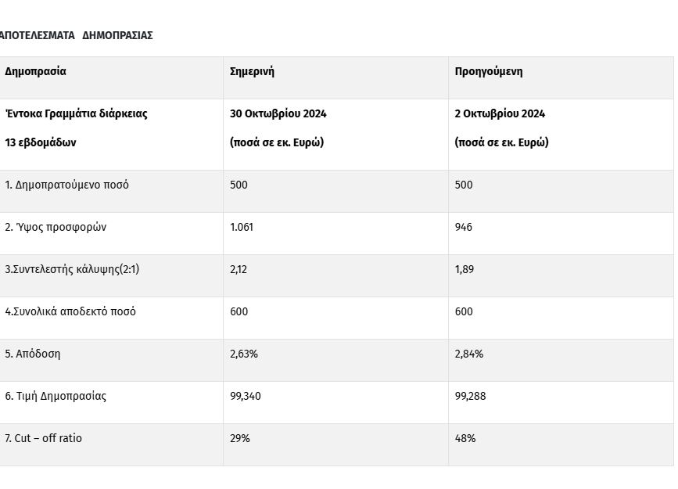The width and height of the screenshot is (678, 489).
Task: Select the Συντελεστής κάλυψης row label
Action: point(72,269)
